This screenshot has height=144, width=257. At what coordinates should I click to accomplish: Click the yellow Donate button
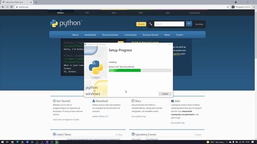pos(141,24)
